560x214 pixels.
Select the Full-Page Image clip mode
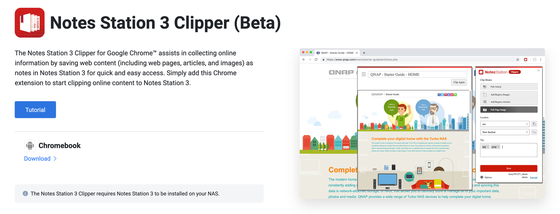[x=509, y=110]
